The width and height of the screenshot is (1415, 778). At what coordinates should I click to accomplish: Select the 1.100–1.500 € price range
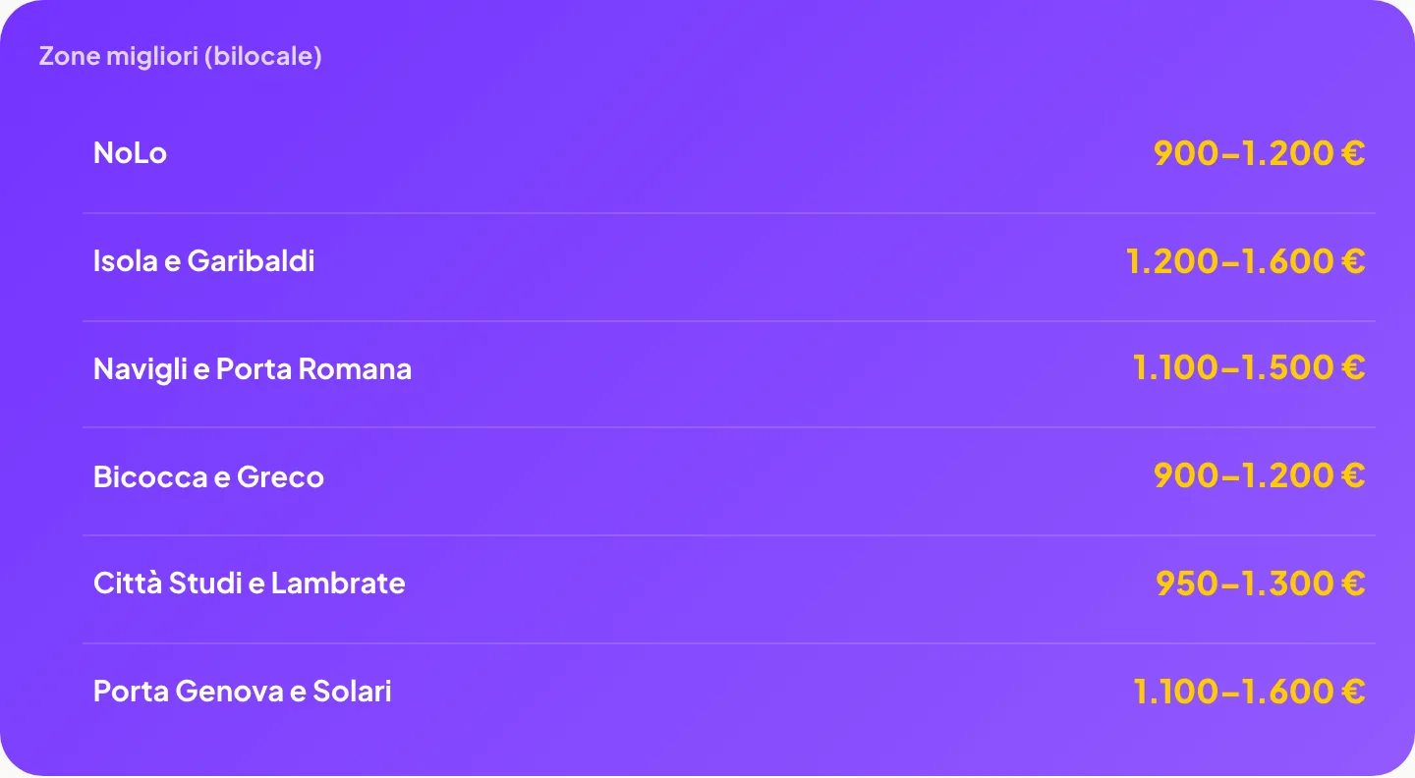[1249, 367]
